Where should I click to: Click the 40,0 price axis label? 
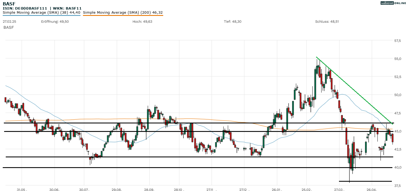point(397,167)
